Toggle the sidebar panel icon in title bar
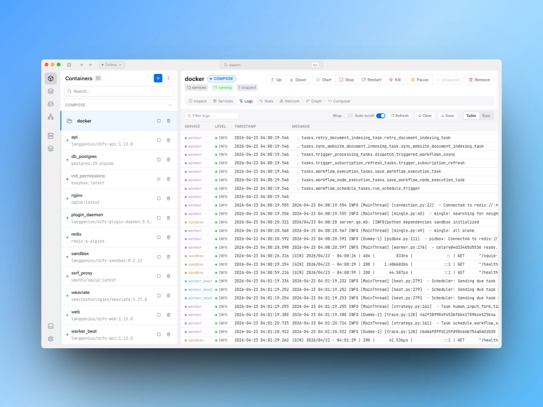This screenshot has width=543, height=407. pos(69,65)
